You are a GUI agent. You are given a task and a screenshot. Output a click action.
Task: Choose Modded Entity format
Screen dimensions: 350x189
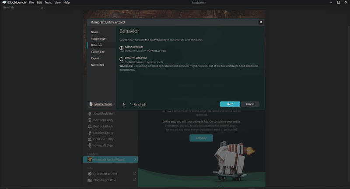(111, 133)
